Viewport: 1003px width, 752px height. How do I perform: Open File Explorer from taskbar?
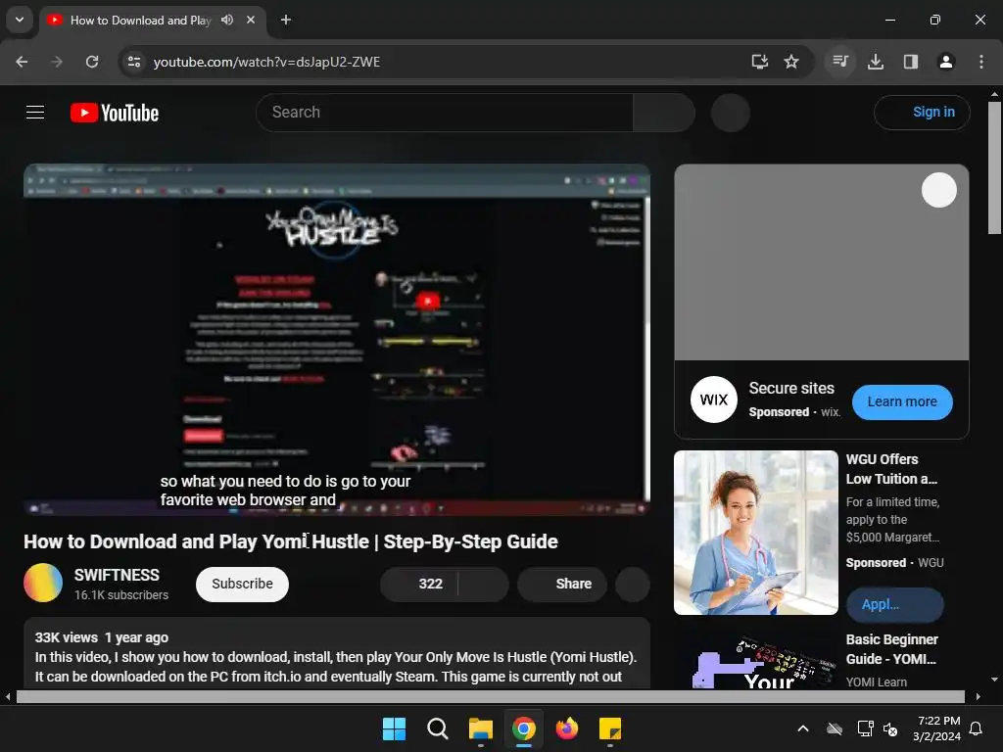pyautogui.click(x=480, y=728)
